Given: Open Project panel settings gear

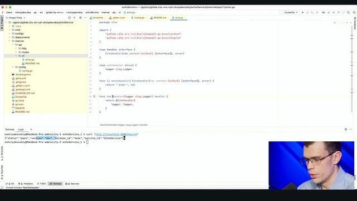Looking at the screenshot, I should [80, 17].
